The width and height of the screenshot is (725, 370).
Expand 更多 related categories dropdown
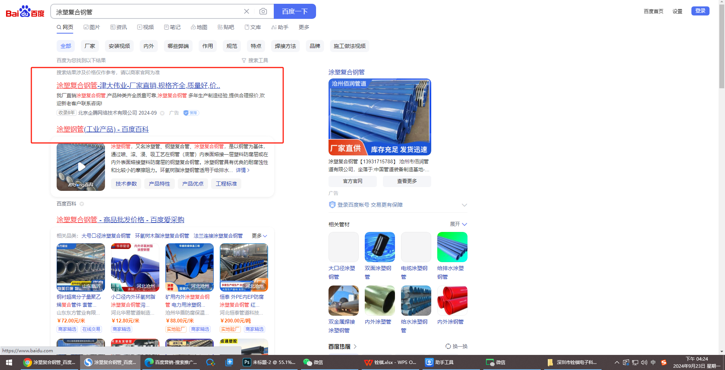259,236
